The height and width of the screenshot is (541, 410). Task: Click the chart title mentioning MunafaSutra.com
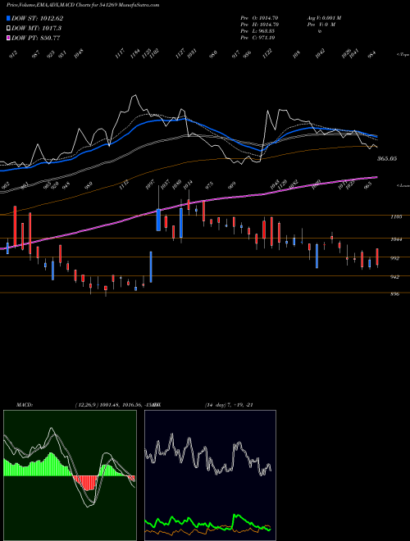(x=83, y=5)
